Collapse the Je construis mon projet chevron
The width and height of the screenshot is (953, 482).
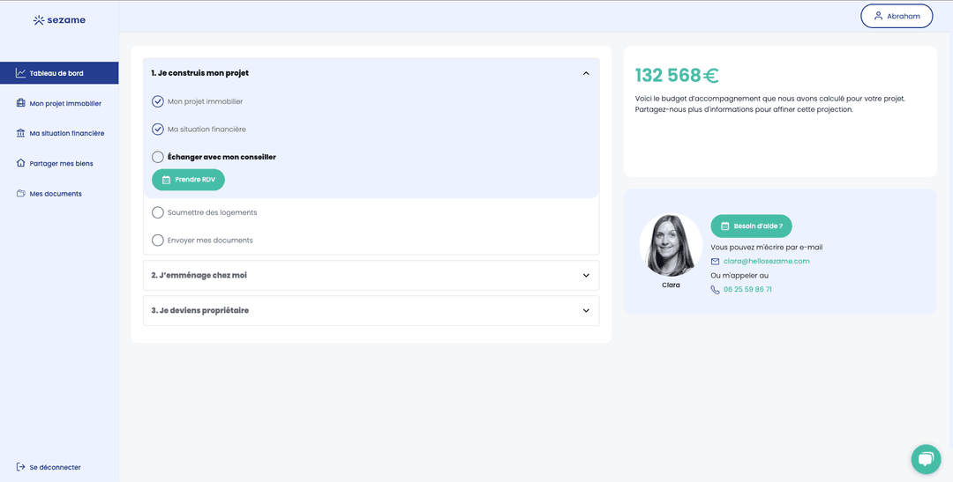tap(586, 73)
